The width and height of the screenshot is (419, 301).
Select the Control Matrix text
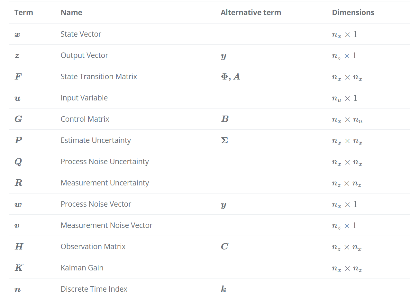coord(85,119)
